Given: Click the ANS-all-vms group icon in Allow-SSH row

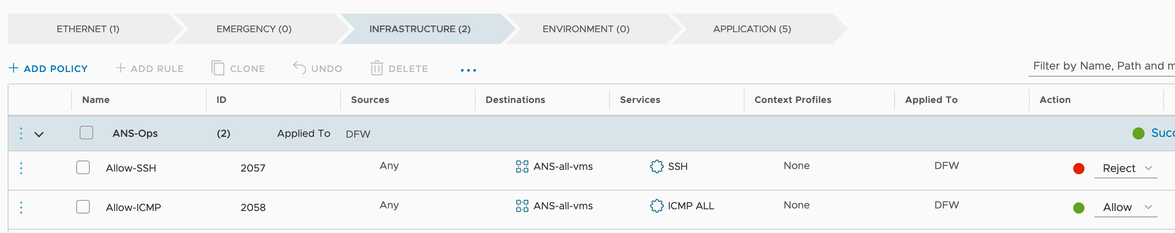Looking at the screenshot, I should pos(522,166).
